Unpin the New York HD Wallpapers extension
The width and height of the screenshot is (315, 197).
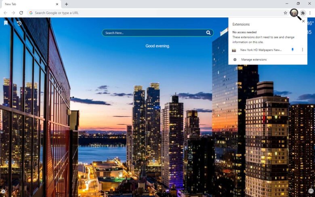[292, 50]
